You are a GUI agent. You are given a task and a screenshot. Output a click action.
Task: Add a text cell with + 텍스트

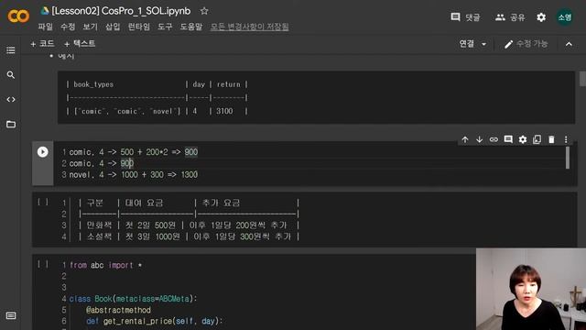pos(80,44)
